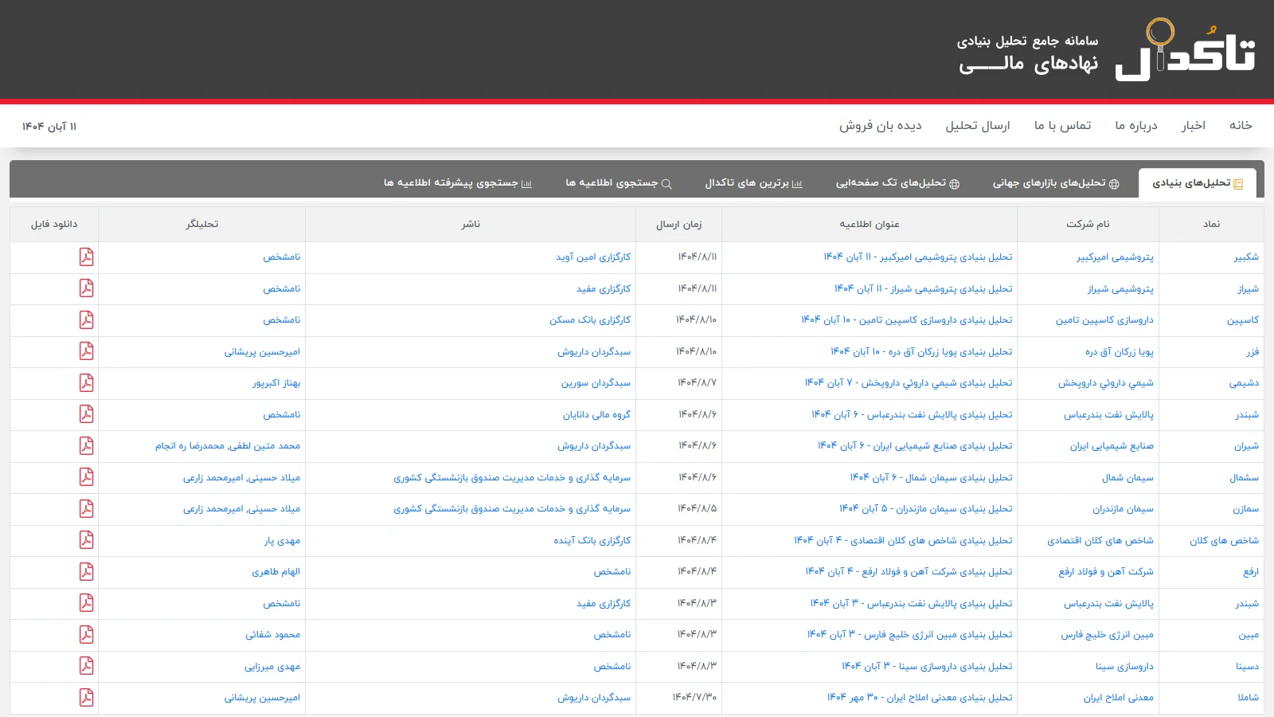Open پتروشیمی امیرکبیر company link
Screen dimensions: 1274x717
coord(1115,257)
